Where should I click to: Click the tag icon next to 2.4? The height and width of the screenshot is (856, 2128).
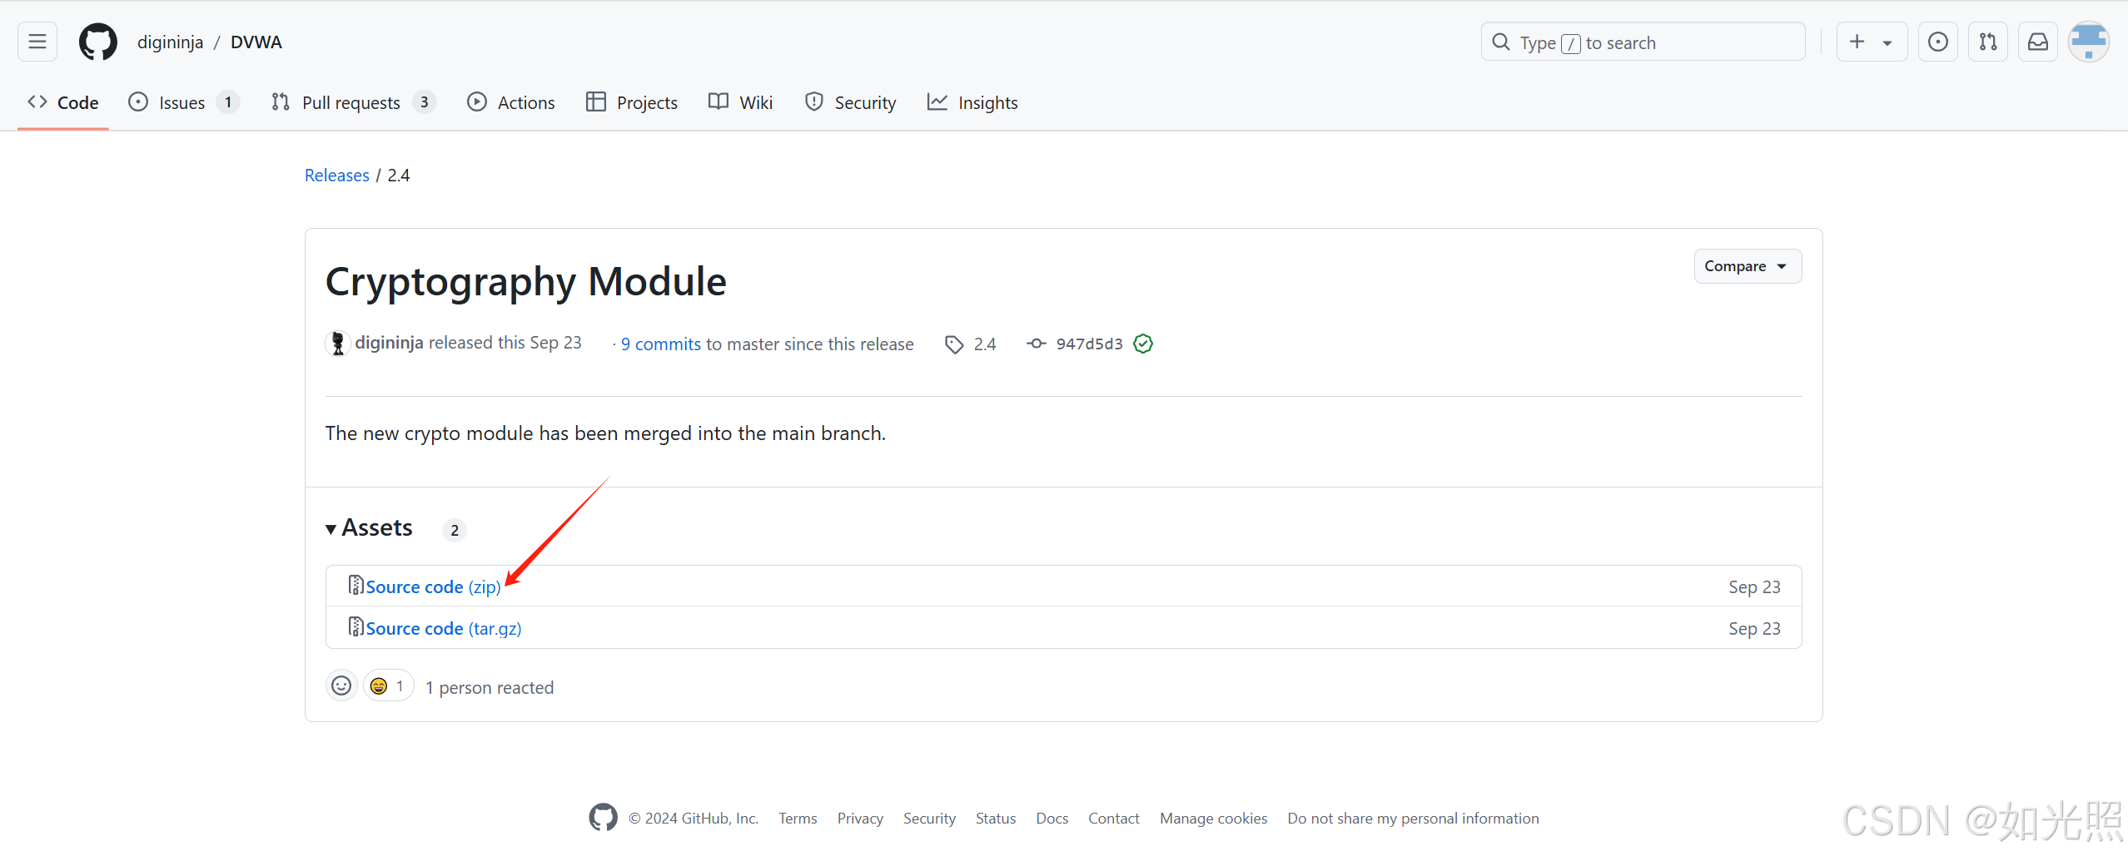click(x=954, y=344)
